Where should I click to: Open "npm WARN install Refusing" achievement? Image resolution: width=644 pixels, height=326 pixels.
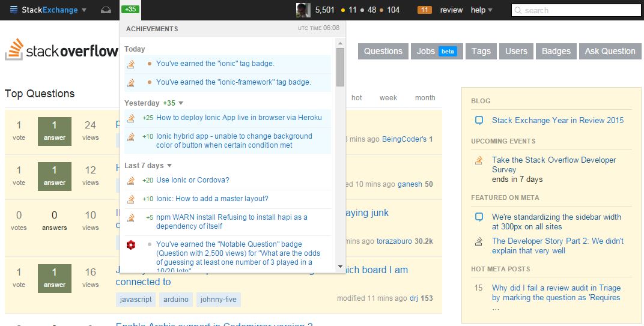(232, 222)
